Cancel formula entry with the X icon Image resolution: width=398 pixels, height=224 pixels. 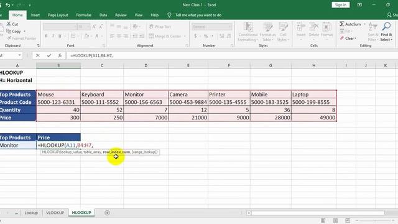pyautogui.click(x=37, y=55)
